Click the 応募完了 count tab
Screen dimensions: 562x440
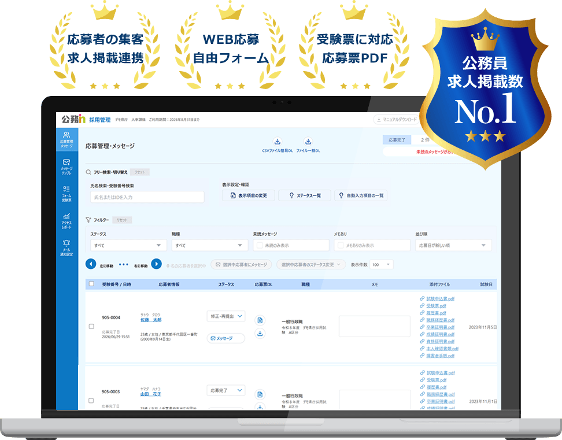[x=397, y=140]
